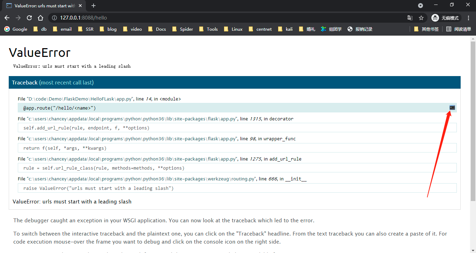
Task: Click the large ValueError page heading
Action: 39,52
